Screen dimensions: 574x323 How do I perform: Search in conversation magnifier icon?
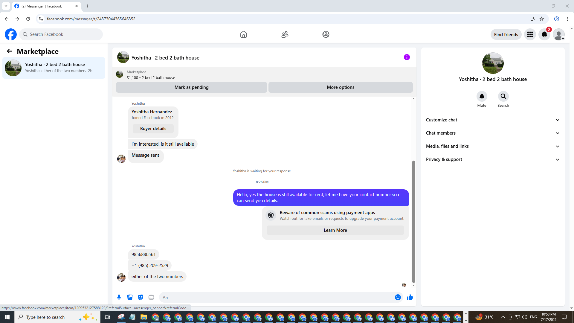pos(503,96)
